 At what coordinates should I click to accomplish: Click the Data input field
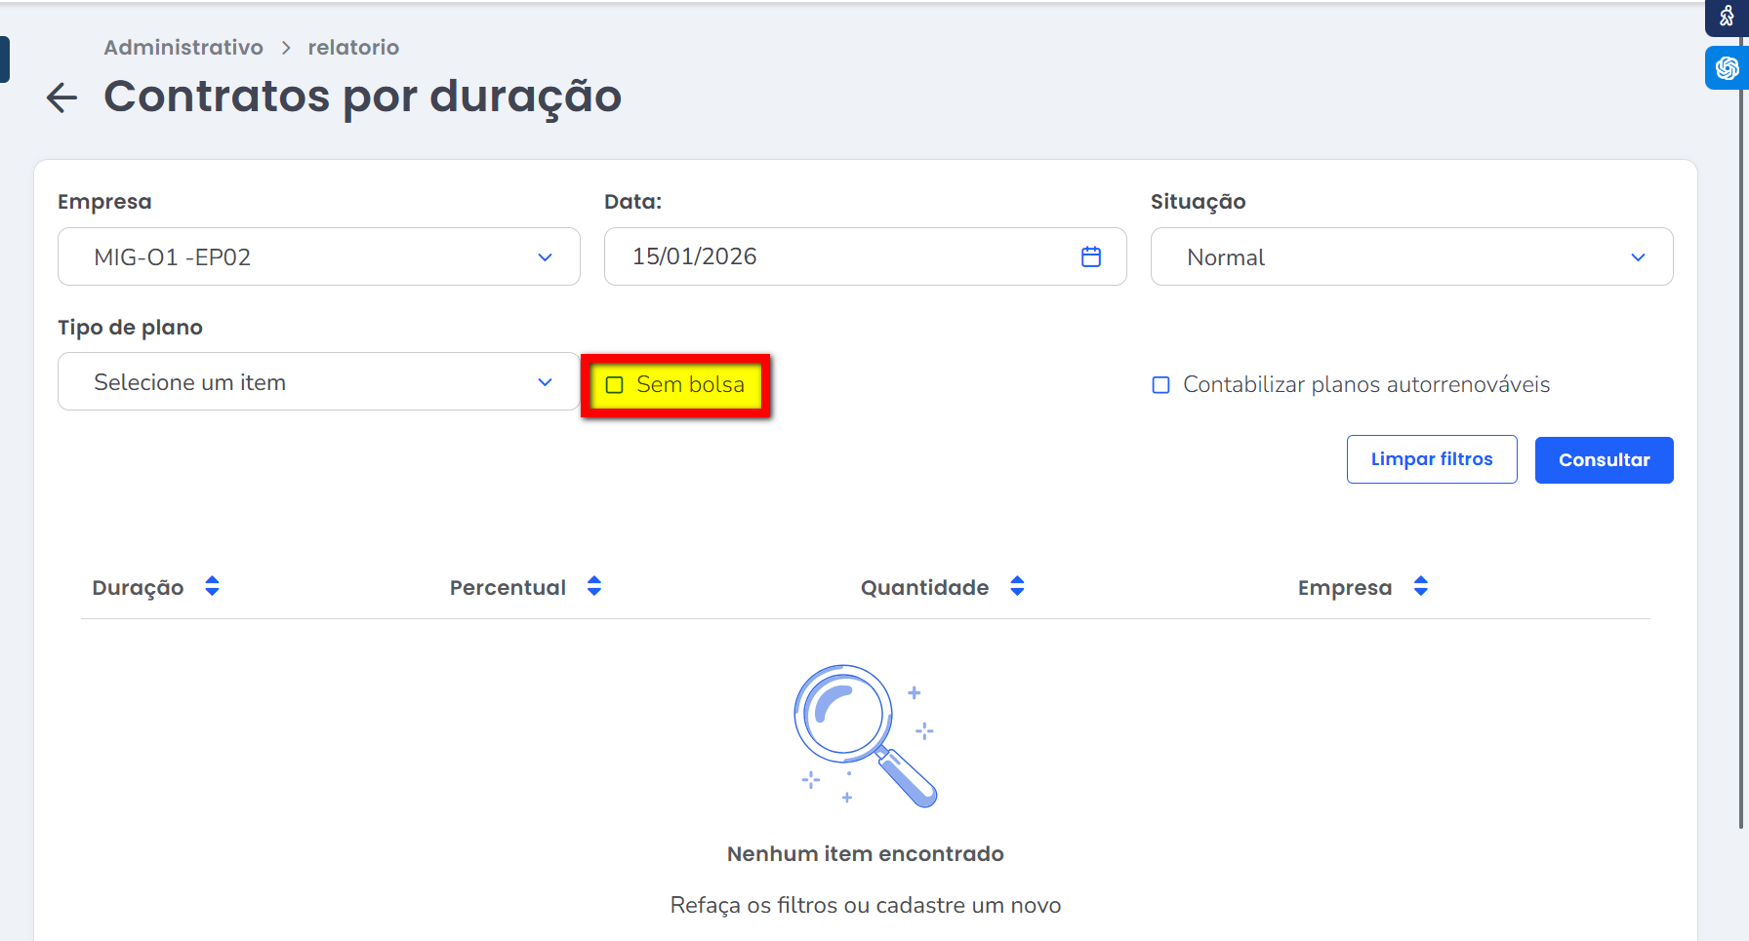pos(839,257)
